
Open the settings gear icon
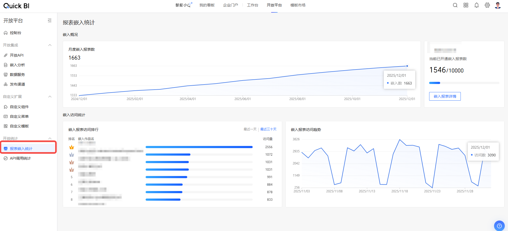tap(487, 5)
